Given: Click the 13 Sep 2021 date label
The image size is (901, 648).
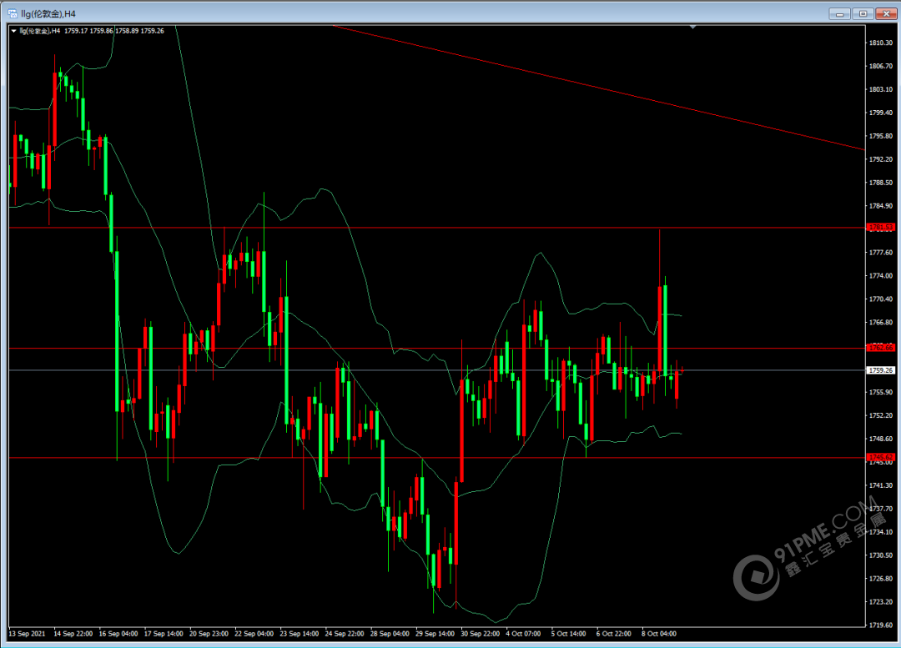Looking at the screenshot, I should point(27,634).
